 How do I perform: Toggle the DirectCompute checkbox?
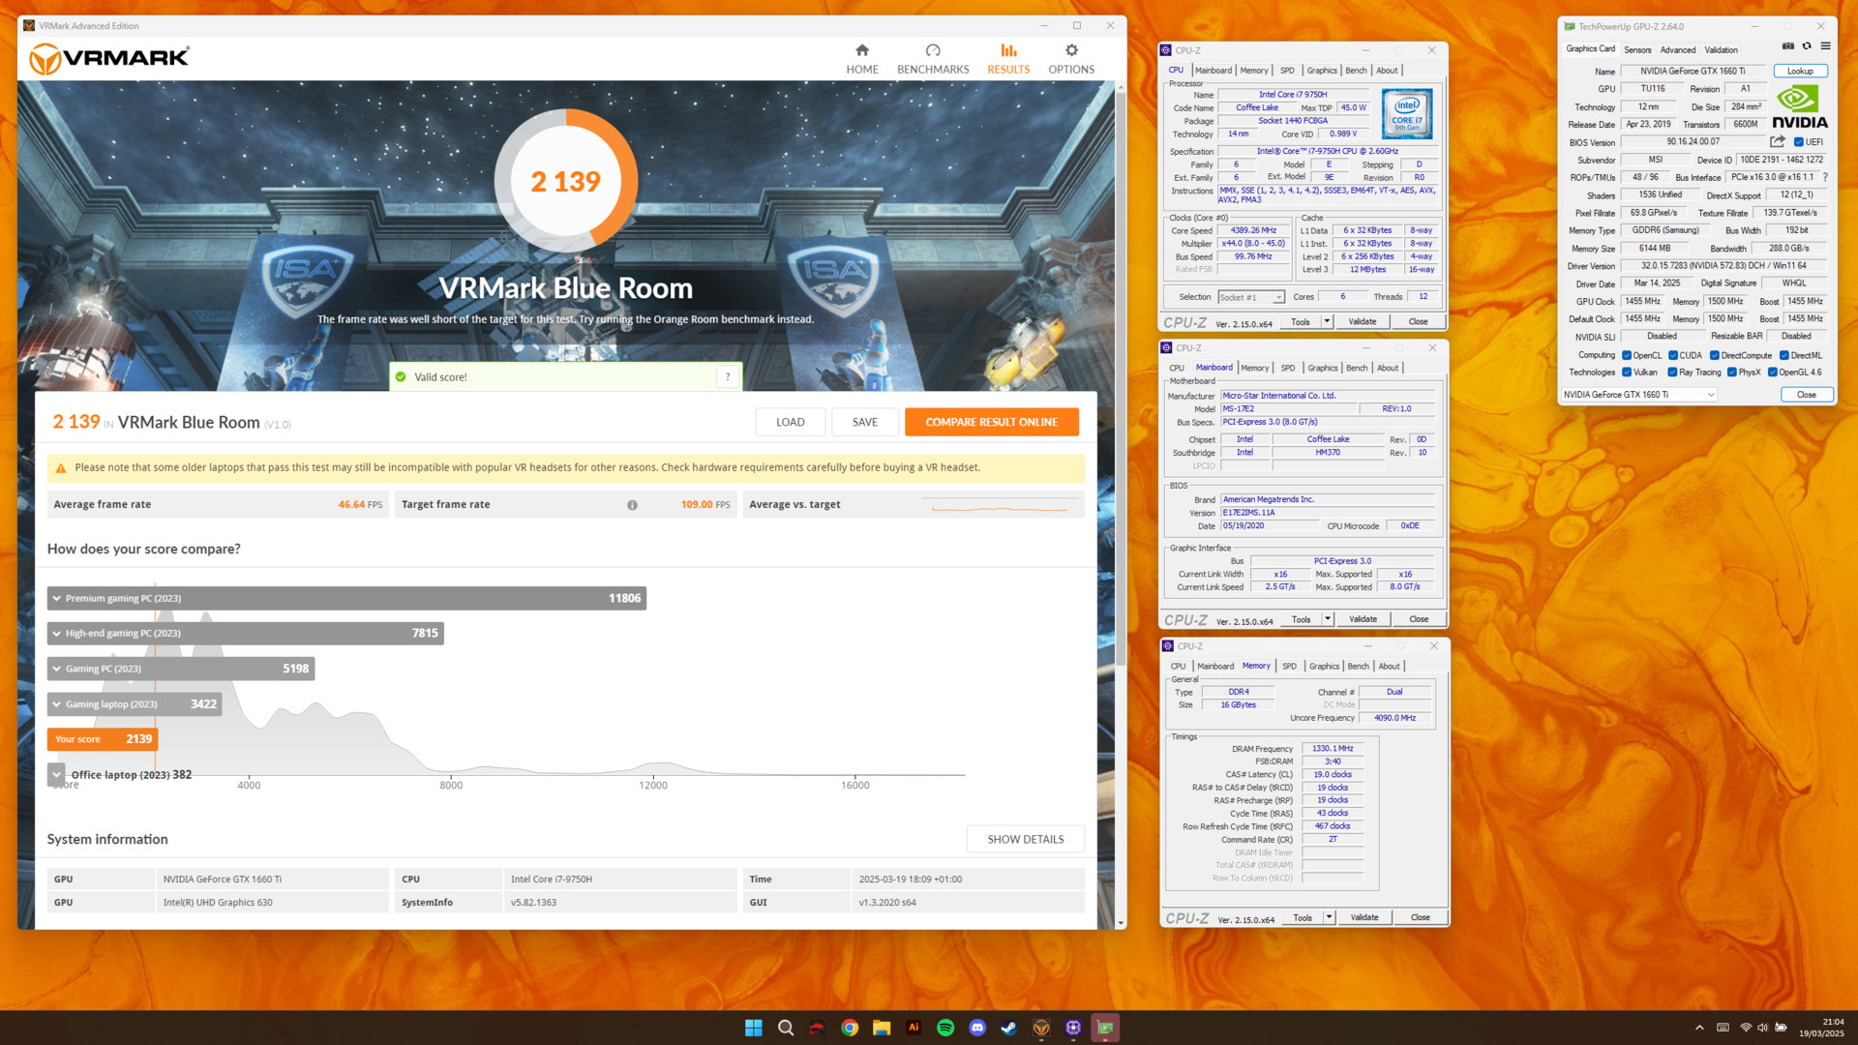pos(1715,355)
